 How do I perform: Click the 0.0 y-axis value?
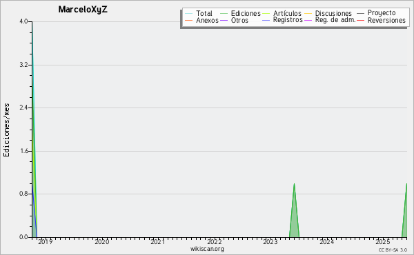(23, 237)
